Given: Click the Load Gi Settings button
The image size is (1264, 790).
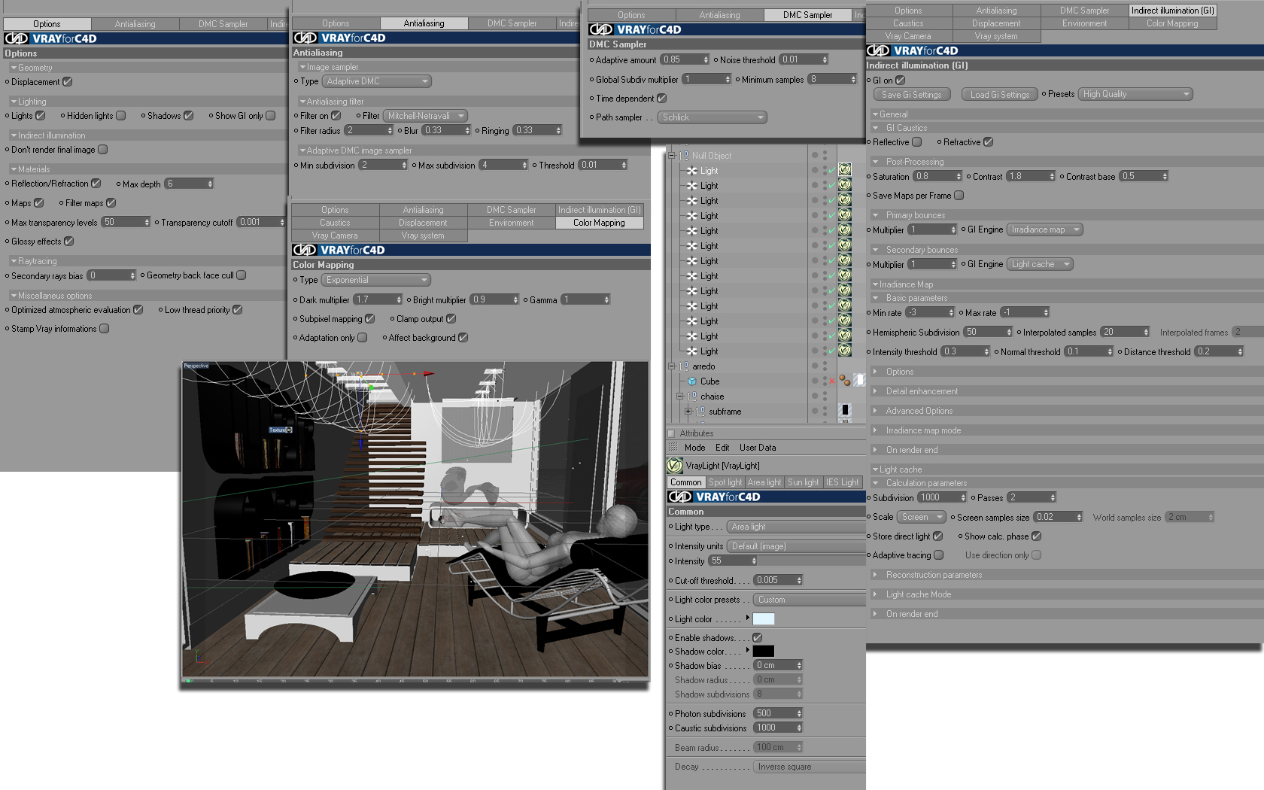Looking at the screenshot, I should tap(999, 95).
